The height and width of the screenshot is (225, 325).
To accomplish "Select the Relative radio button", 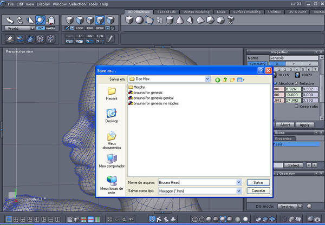I will pos(296,83).
